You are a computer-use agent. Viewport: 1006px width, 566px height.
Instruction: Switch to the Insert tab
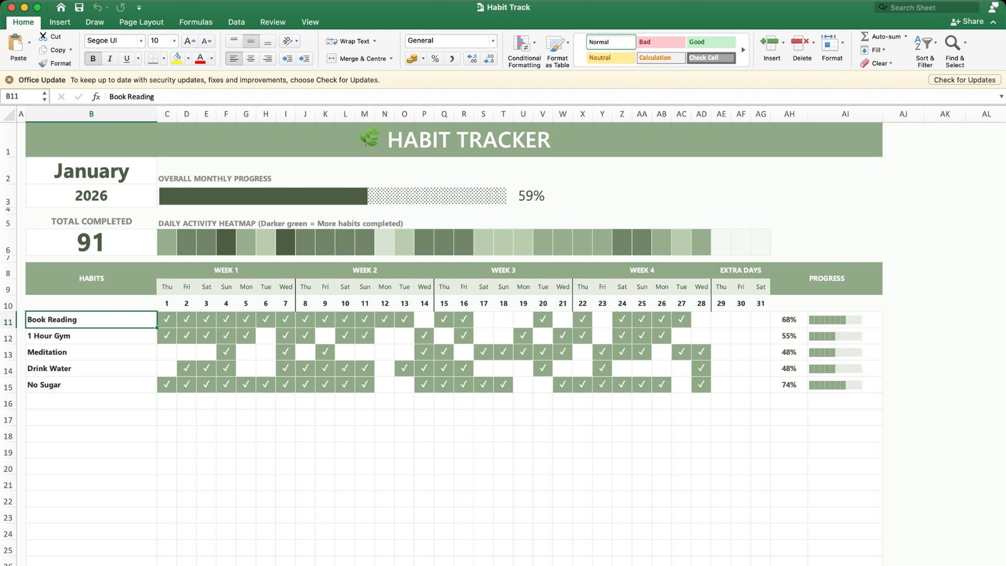click(x=60, y=22)
